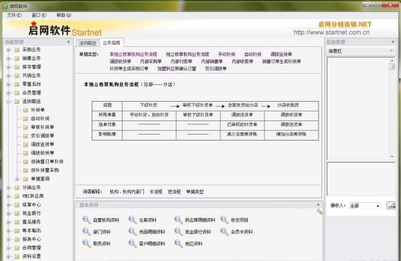This screenshot has width=401, height=261.
Task: Select the 报表中心 tree item
Action: click(31, 240)
